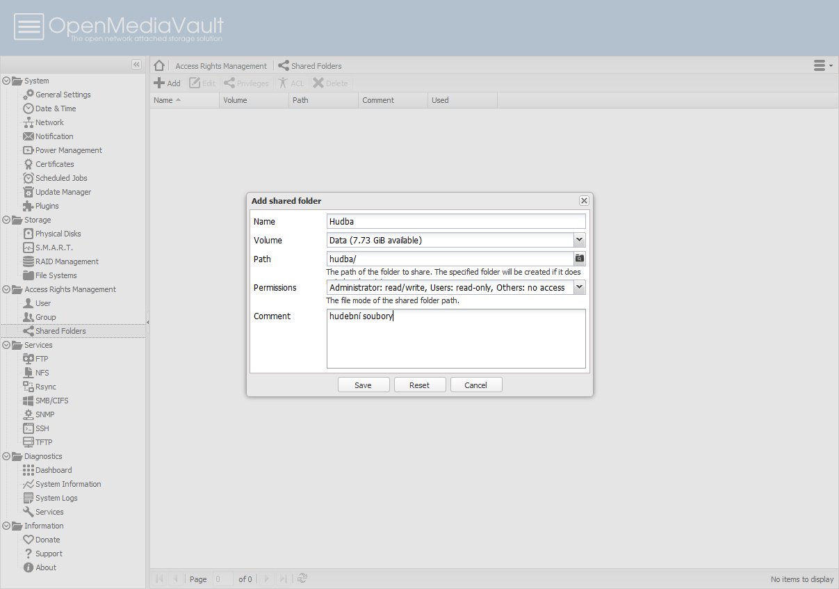
Task: Click the Add toolbar button
Action: pos(167,83)
